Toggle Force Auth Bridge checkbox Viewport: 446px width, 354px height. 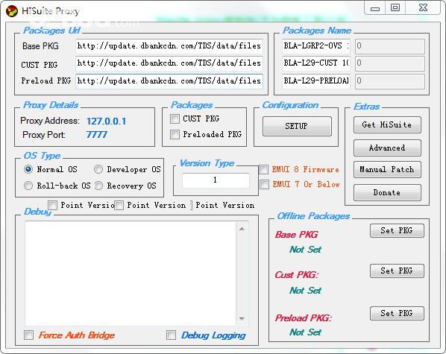point(29,335)
